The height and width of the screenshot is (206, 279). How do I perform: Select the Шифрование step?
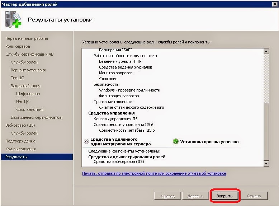(x=28, y=94)
